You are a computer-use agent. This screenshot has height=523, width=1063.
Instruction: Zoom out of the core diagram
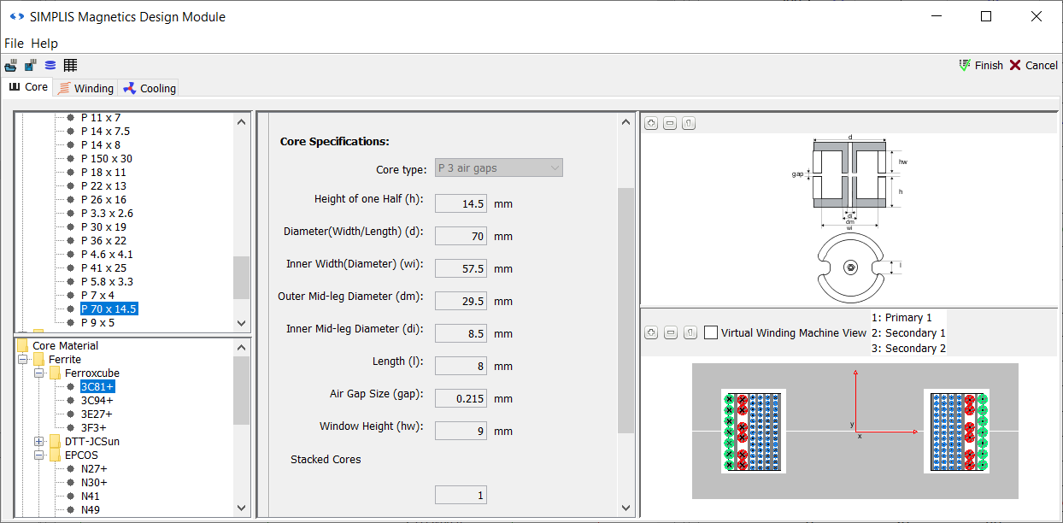tap(670, 124)
